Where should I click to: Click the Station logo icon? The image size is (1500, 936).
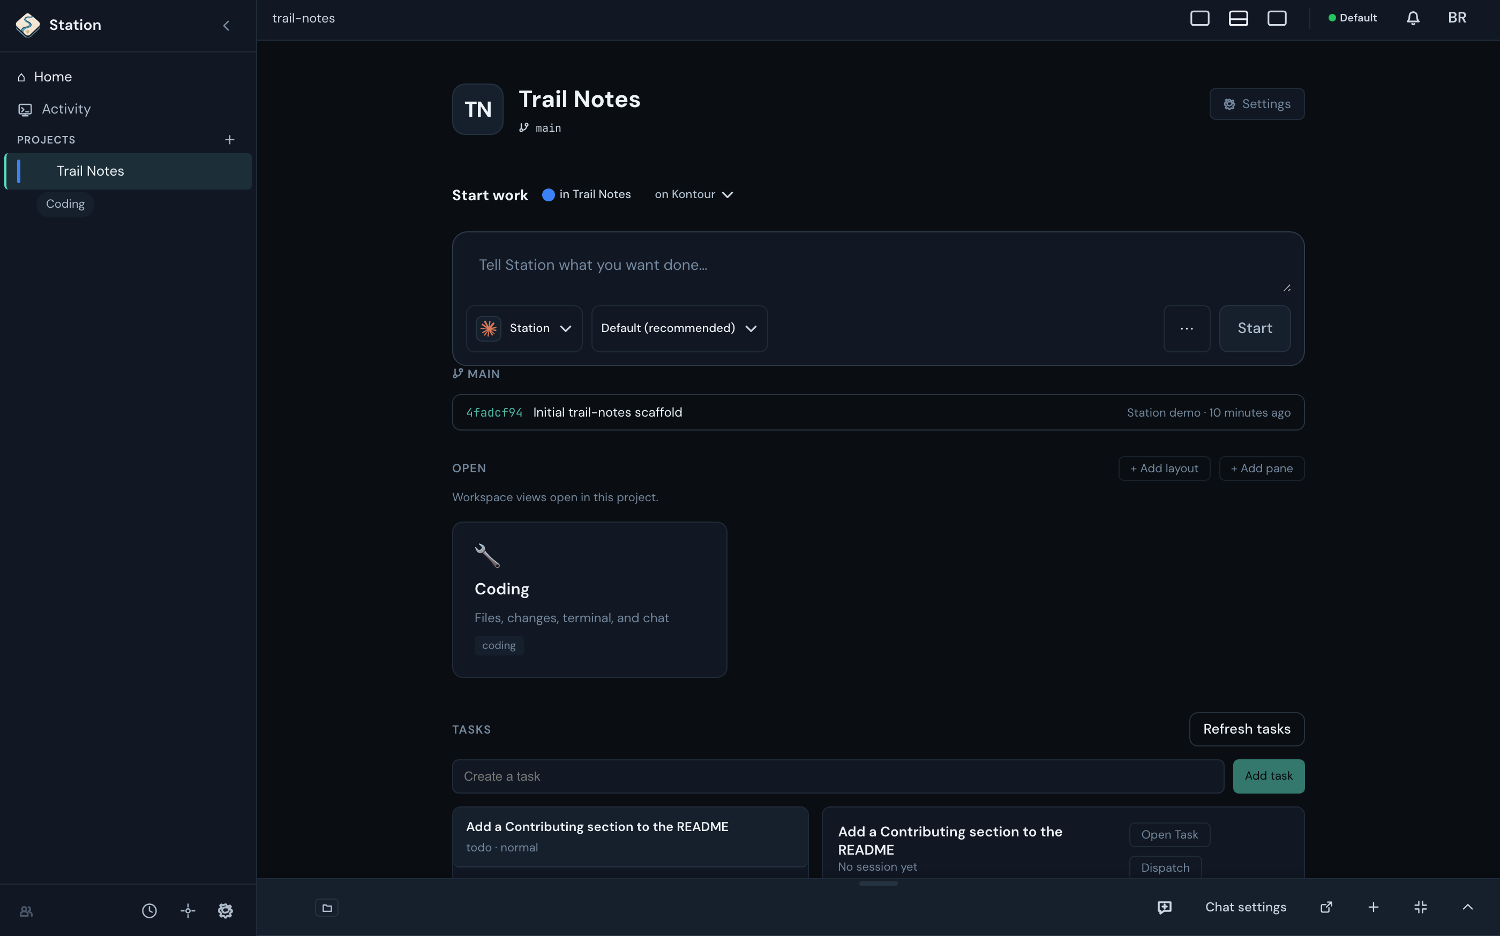[28, 25]
